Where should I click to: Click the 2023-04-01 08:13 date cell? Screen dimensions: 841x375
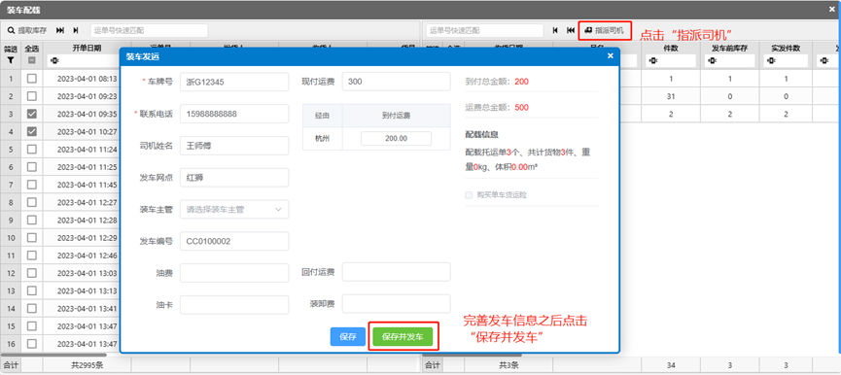coord(87,79)
